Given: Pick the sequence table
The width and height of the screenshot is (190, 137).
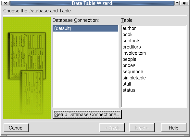Looking at the screenshot, I should coord(133,72).
